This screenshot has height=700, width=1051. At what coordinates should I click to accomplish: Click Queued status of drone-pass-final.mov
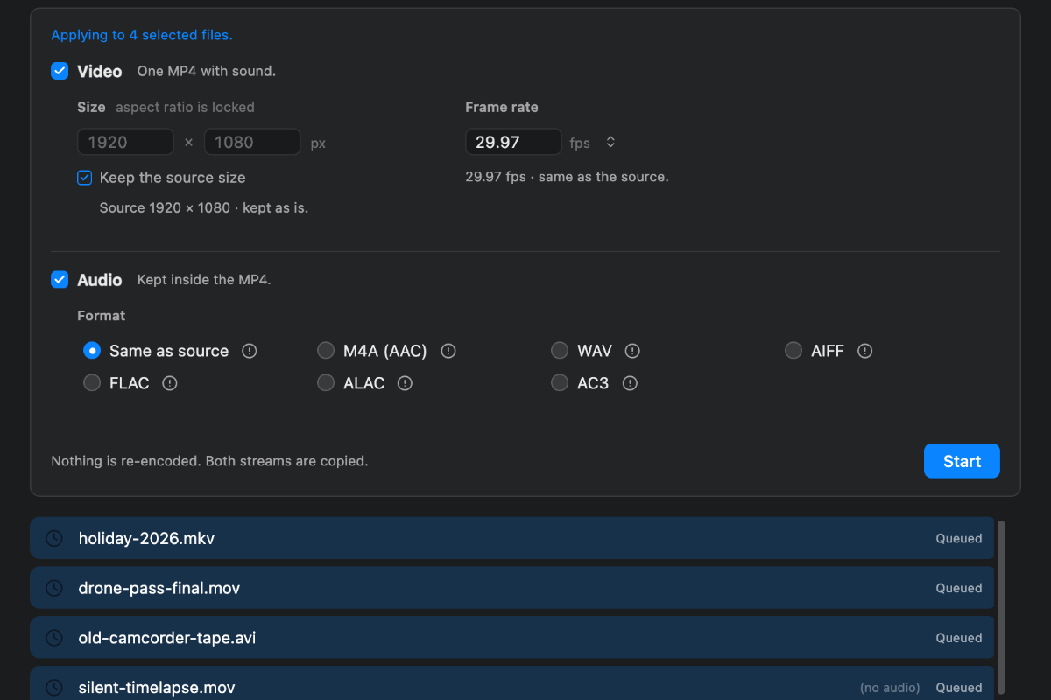pyautogui.click(x=959, y=588)
